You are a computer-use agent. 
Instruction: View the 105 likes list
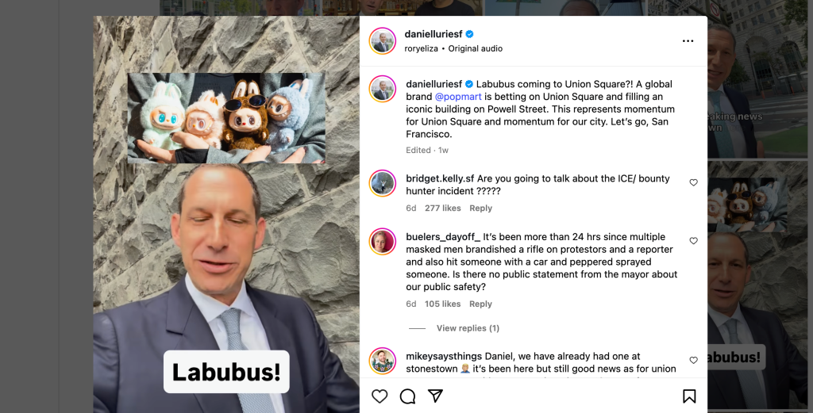coord(443,304)
